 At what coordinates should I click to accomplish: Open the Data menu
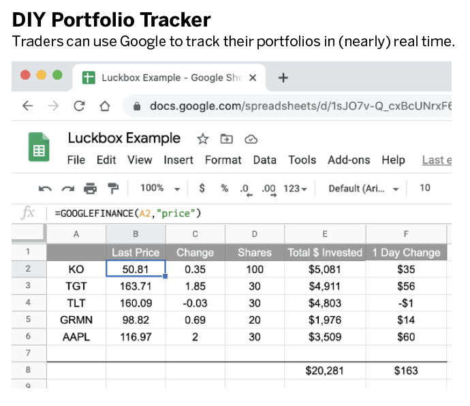pos(265,160)
